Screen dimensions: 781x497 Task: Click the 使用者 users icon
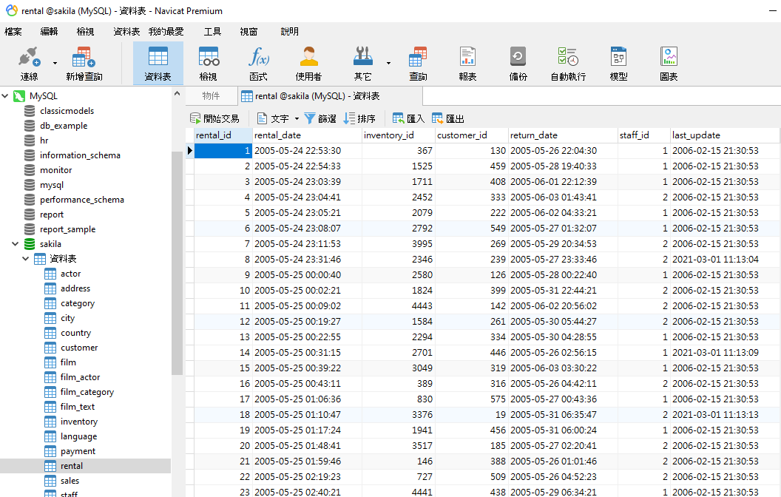(x=308, y=63)
